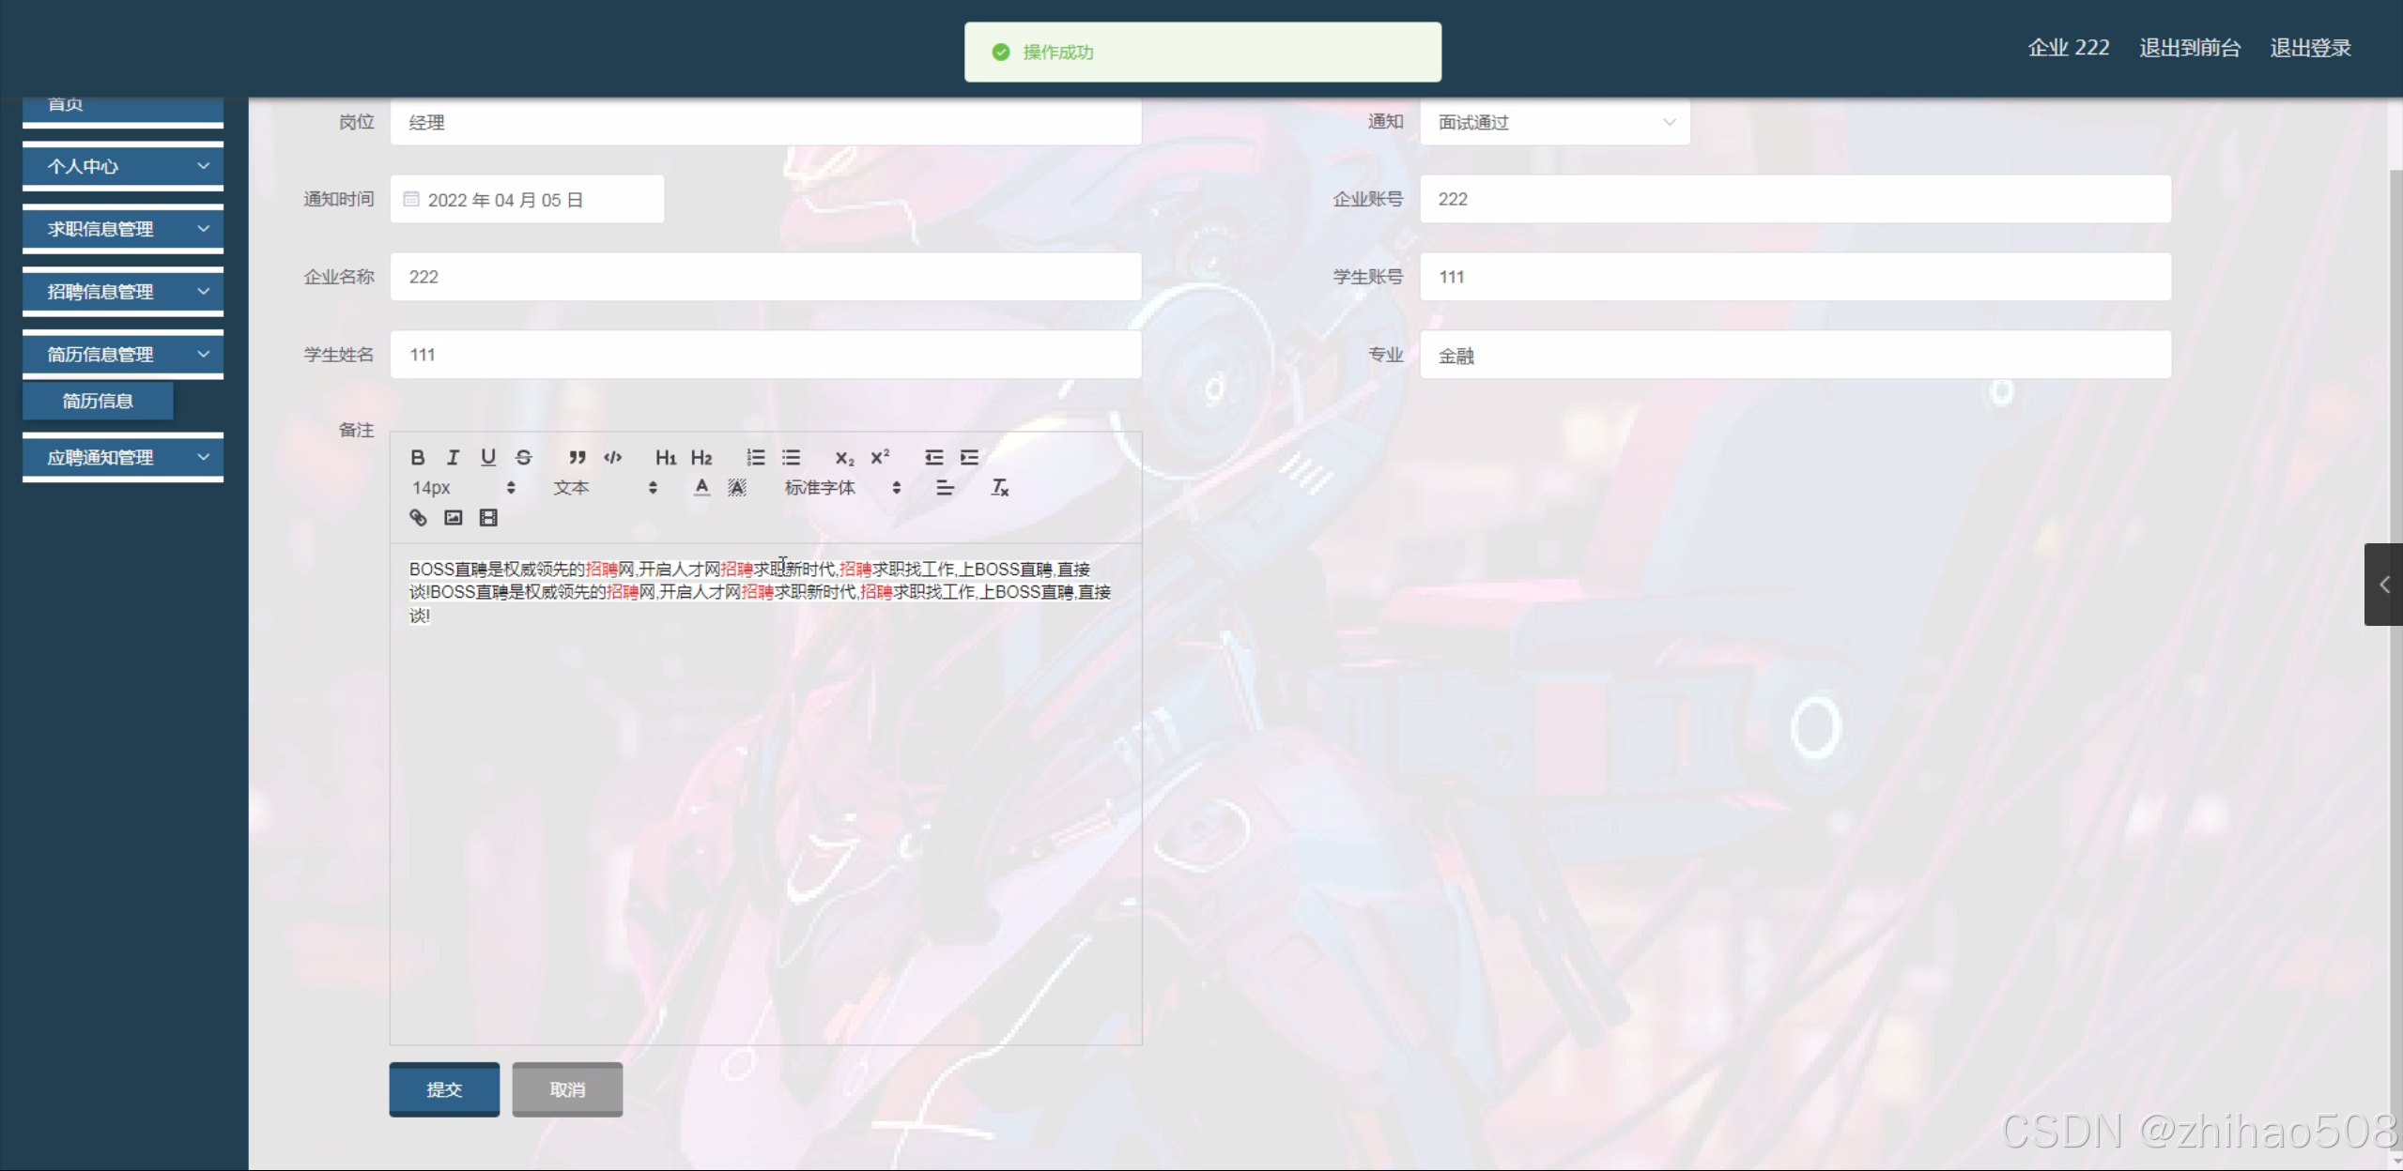The image size is (2403, 1171).
Task: Click the 退出登录 link
Action: 2310,48
